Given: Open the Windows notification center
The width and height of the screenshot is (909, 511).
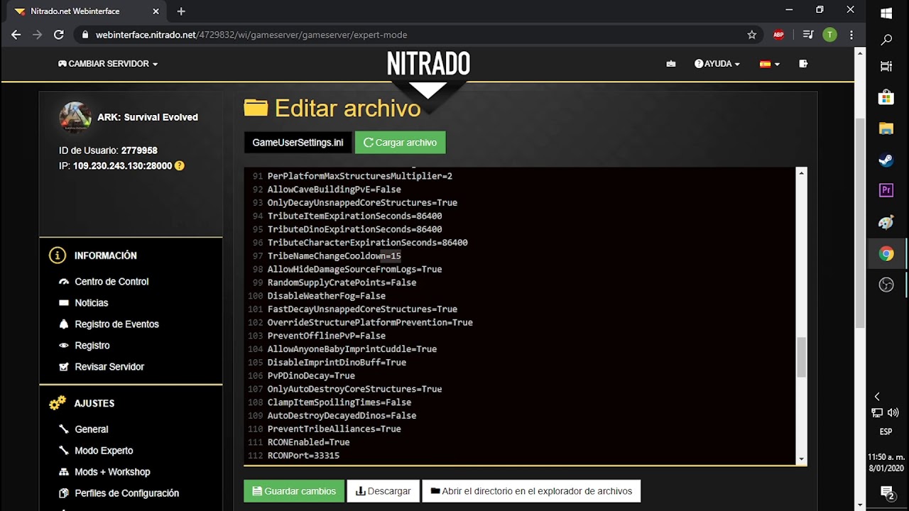Looking at the screenshot, I should 886,492.
